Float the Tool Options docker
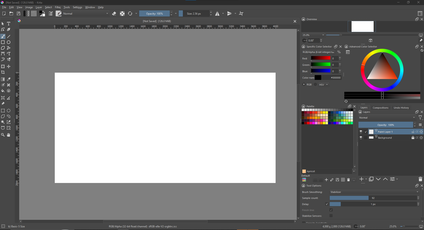 [x=417, y=185]
